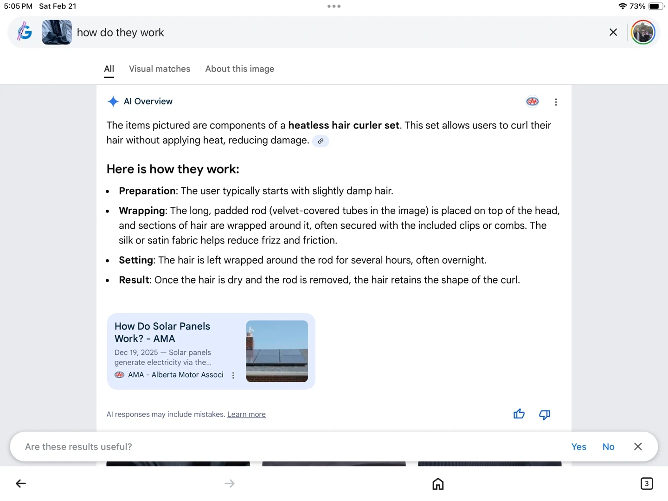
Task: Open the Google account profile avatar
Action: coord(642,32)
